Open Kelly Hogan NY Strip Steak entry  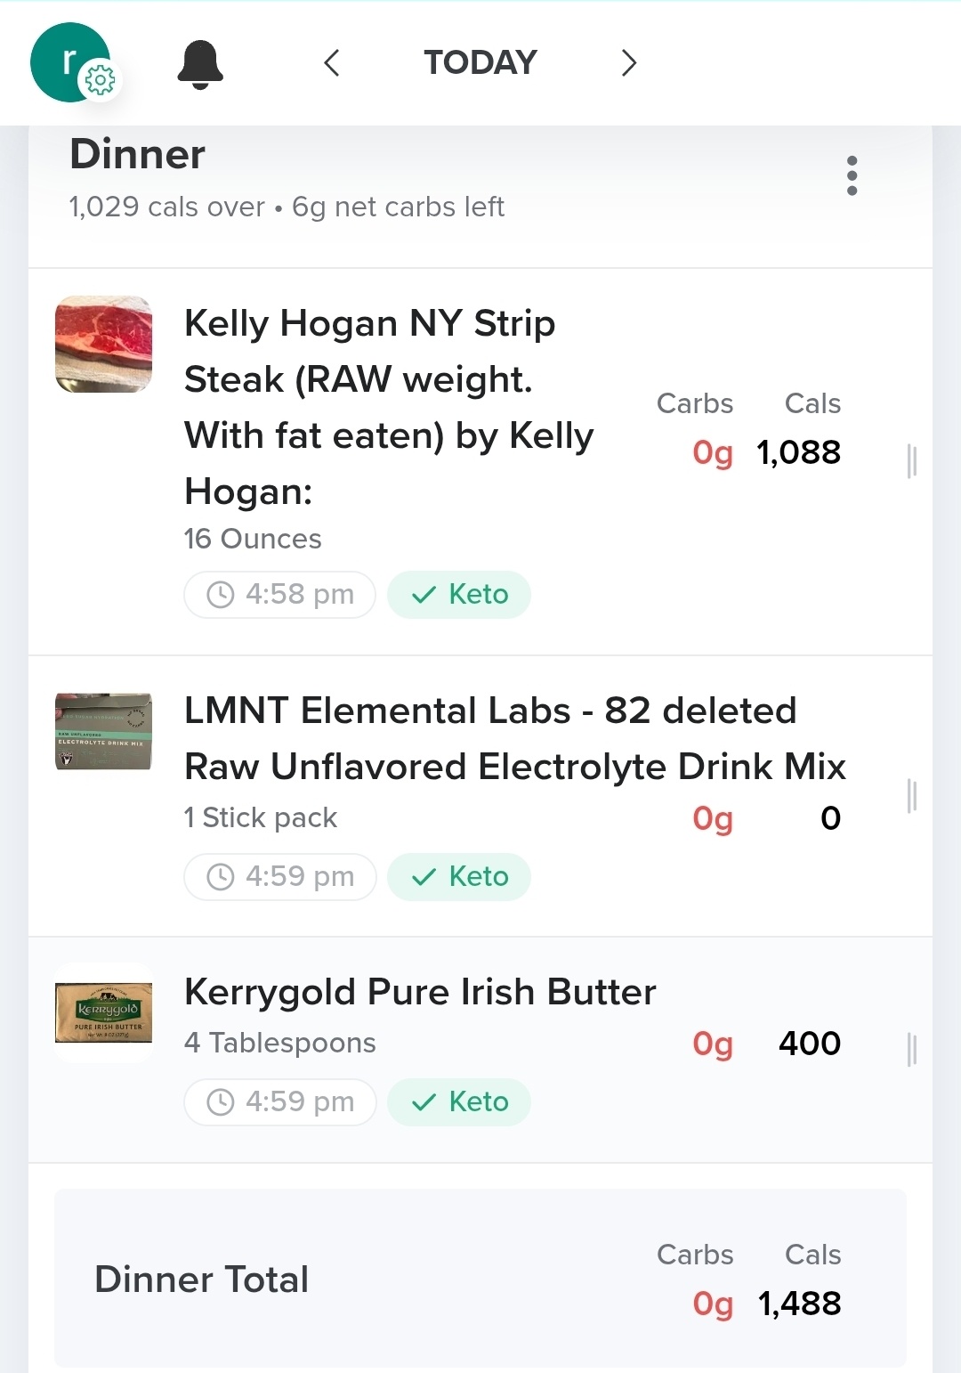(x=388, y=407)
